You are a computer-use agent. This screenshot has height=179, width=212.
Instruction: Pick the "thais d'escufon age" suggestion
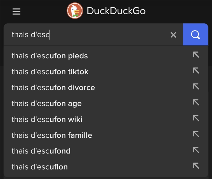click(x=47, y=104)
